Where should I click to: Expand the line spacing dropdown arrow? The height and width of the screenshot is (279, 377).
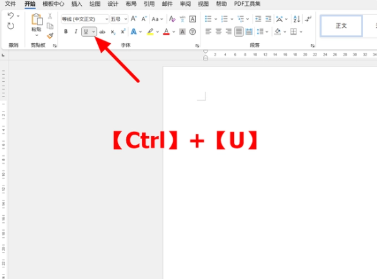pyautogui.click(x=267, y=32)
